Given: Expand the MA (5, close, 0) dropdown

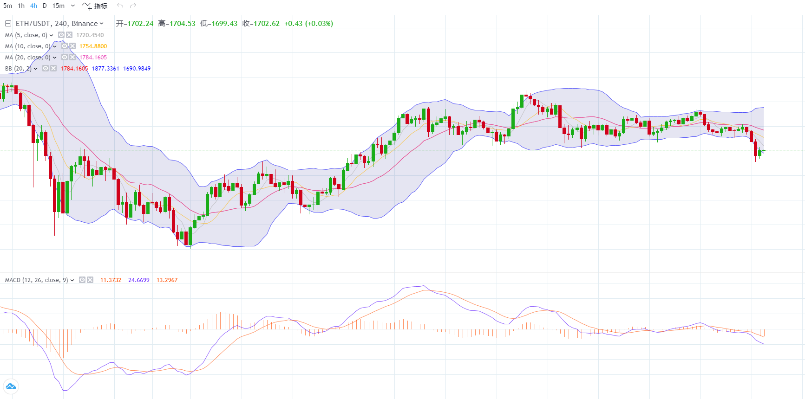Looking at the screenshot, I should click(x=51, y=35).
